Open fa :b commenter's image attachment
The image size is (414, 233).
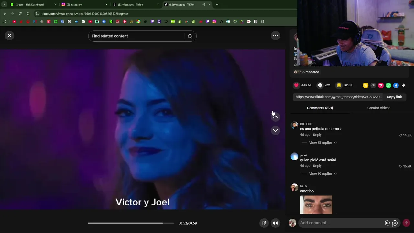click(x=316, y=205)
